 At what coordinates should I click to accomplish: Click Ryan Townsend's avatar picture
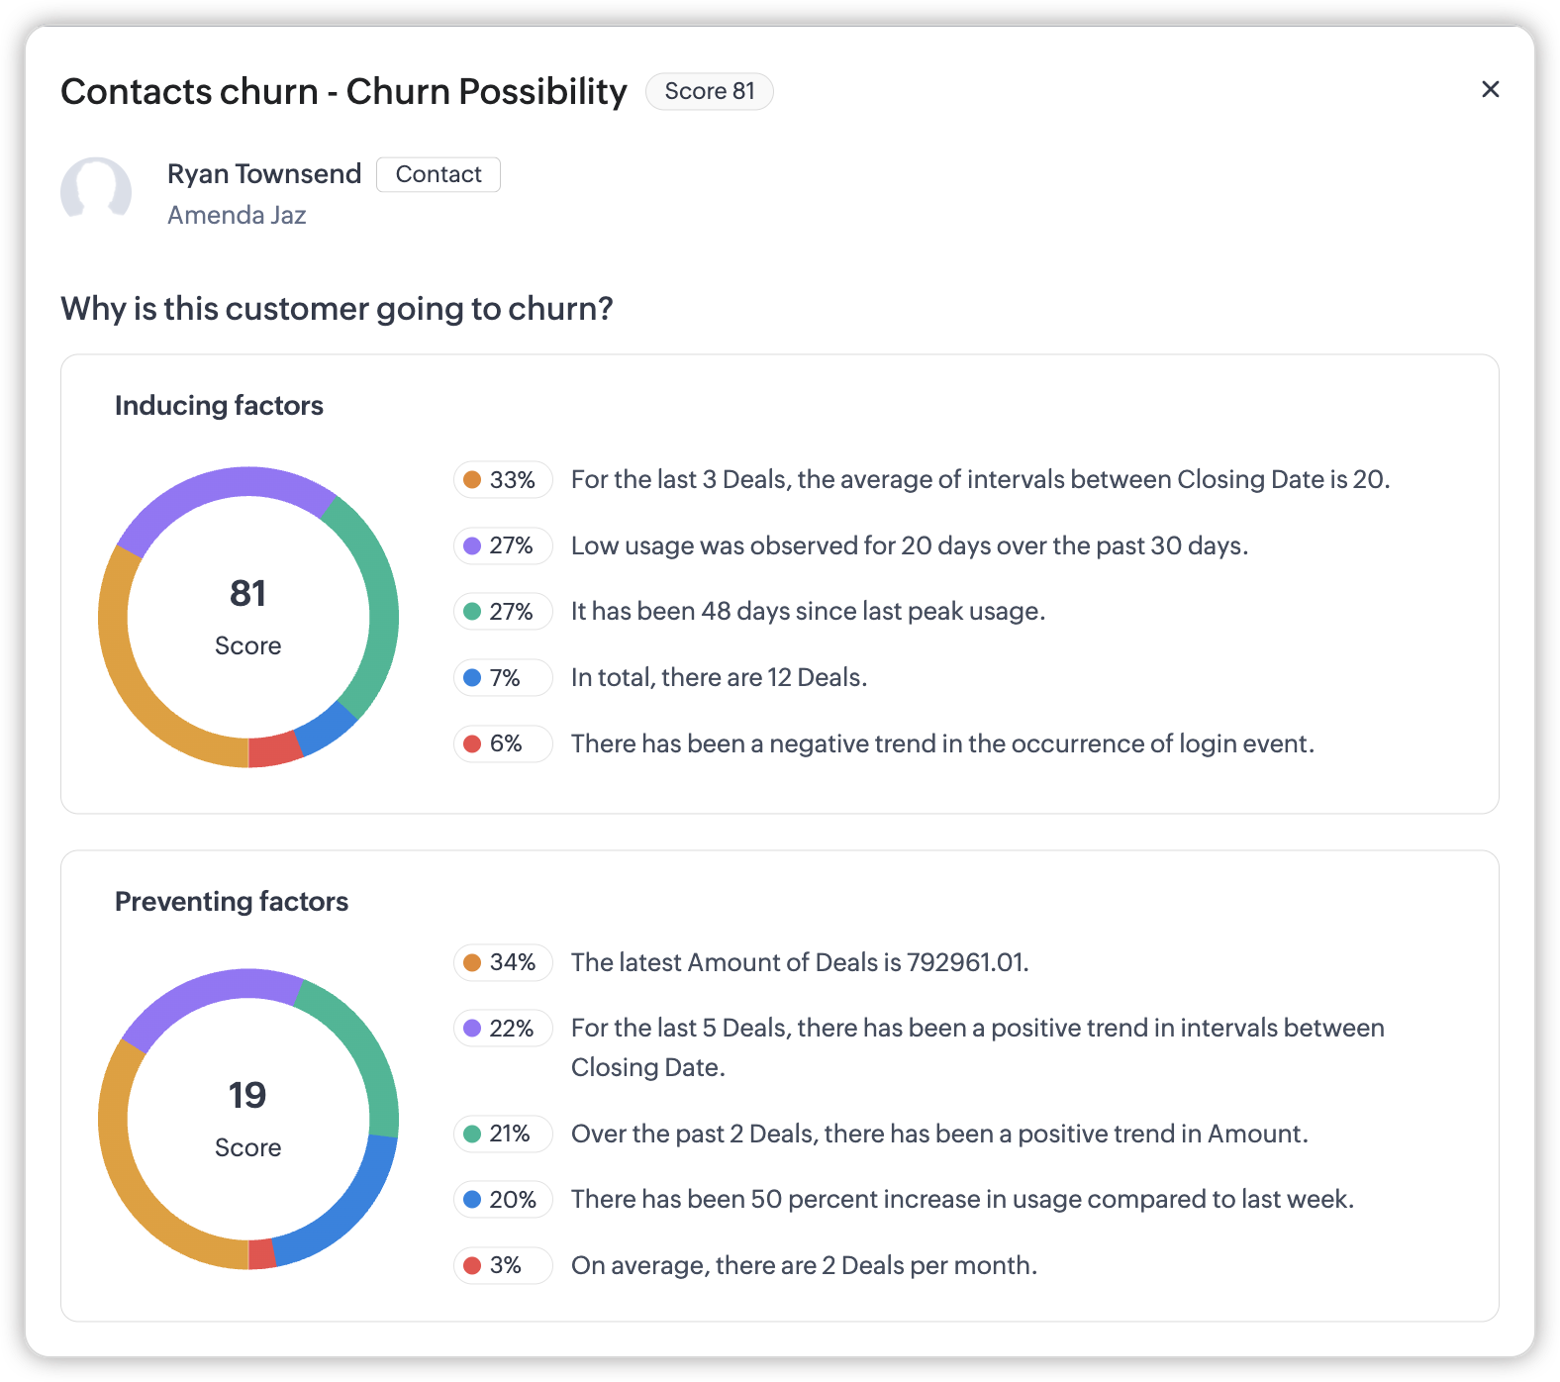(x=96, y=191)
